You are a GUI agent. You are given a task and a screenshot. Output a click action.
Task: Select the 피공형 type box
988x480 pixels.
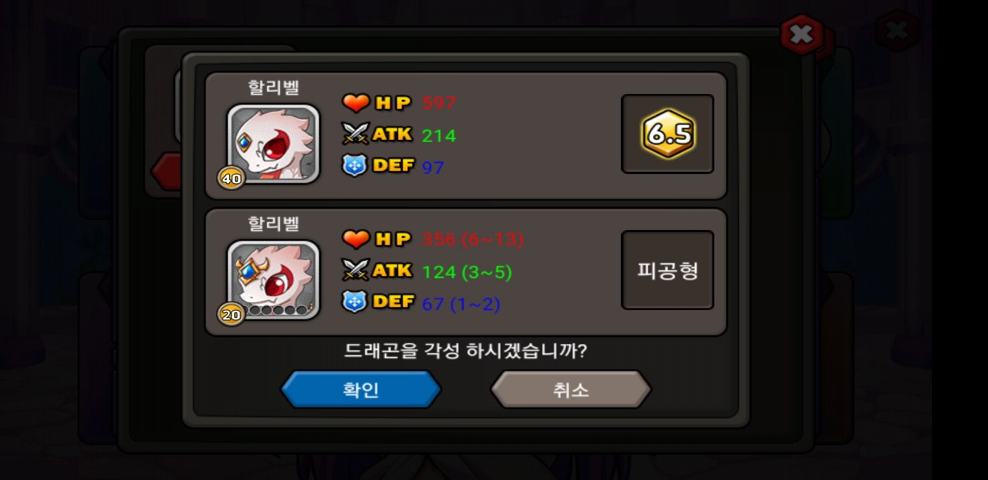pyautogui.click(x=668, y=270)
